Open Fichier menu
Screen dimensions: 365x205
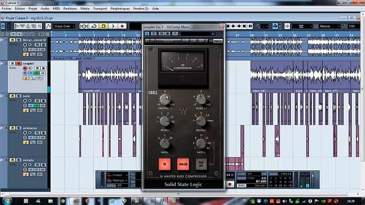click(x=6, y=9)
